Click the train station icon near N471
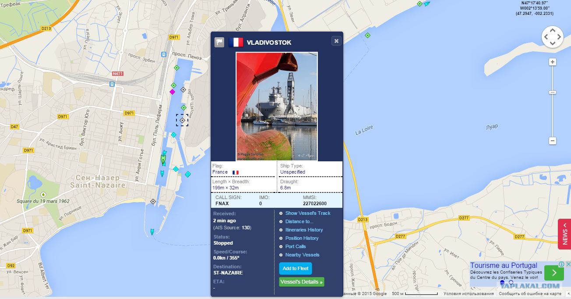 pos(112,84)
